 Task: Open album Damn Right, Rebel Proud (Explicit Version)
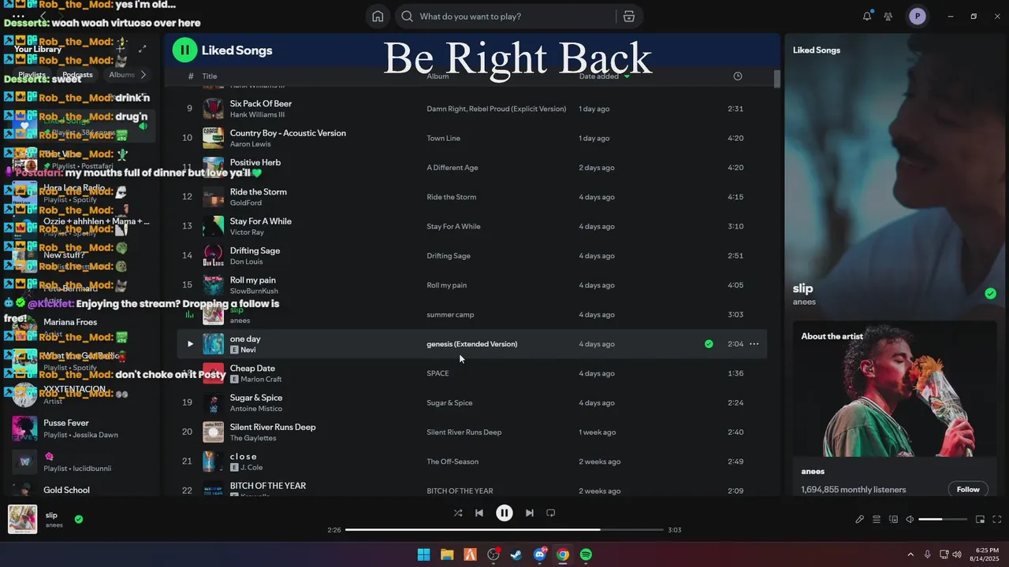[497, 109]
